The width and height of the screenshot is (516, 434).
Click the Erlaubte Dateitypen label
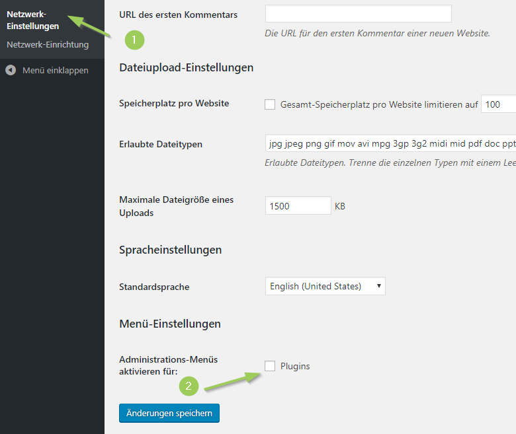(161, 144)
